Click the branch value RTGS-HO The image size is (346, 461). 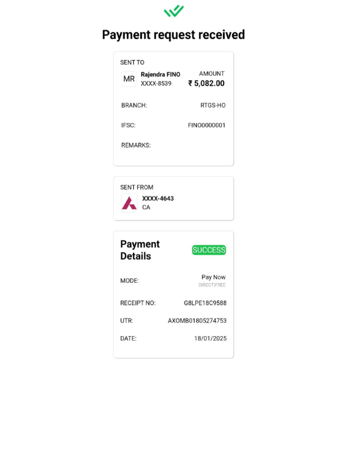coord(213,105)
